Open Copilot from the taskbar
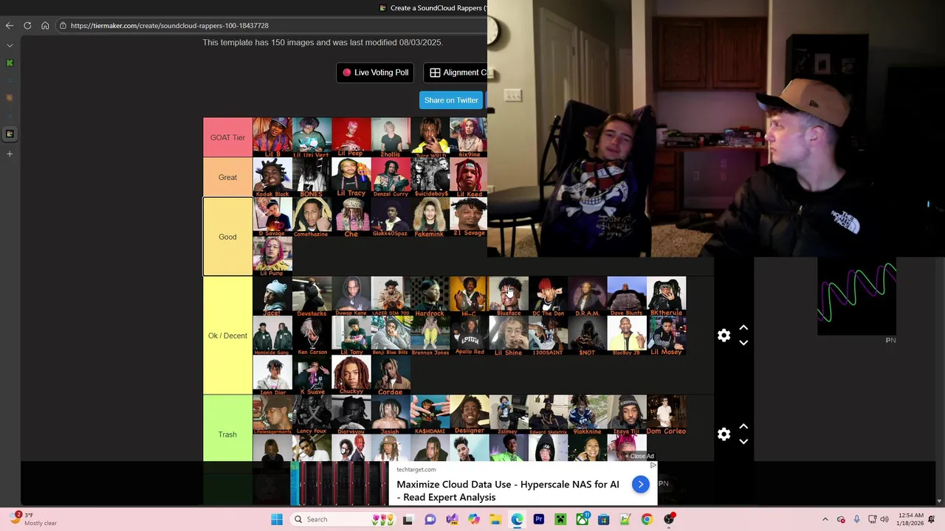 click(x=473, y=519)
